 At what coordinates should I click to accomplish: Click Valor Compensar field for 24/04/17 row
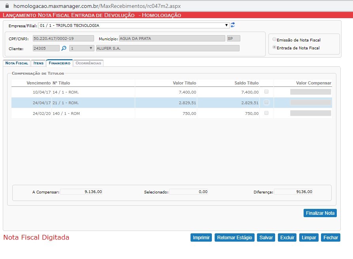[310, 103]
